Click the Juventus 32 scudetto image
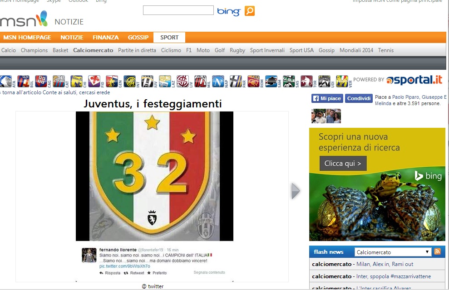Viewport: 449px width, 290px height. pyautogui.click(x=154, y=176)
